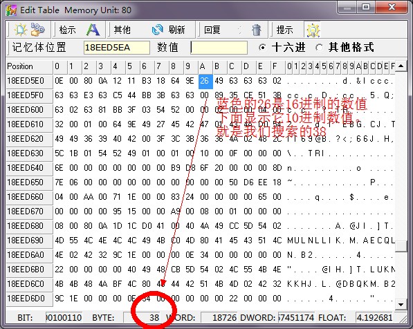Click the new document sparkle icon

coord(20,30)
